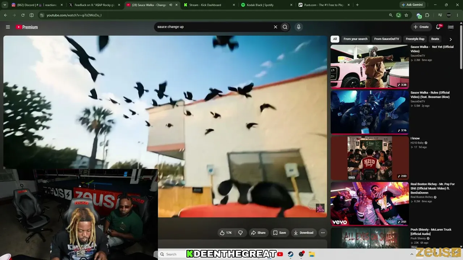
Task: Select the All filter chip
Action: point(335,39)
